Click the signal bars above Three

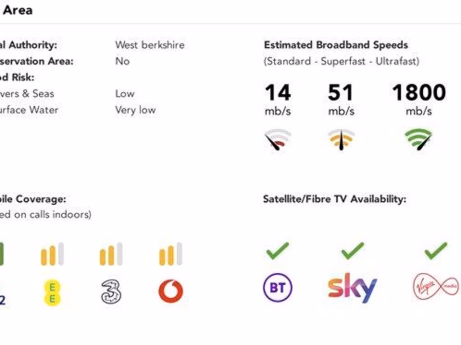(111, 254)
